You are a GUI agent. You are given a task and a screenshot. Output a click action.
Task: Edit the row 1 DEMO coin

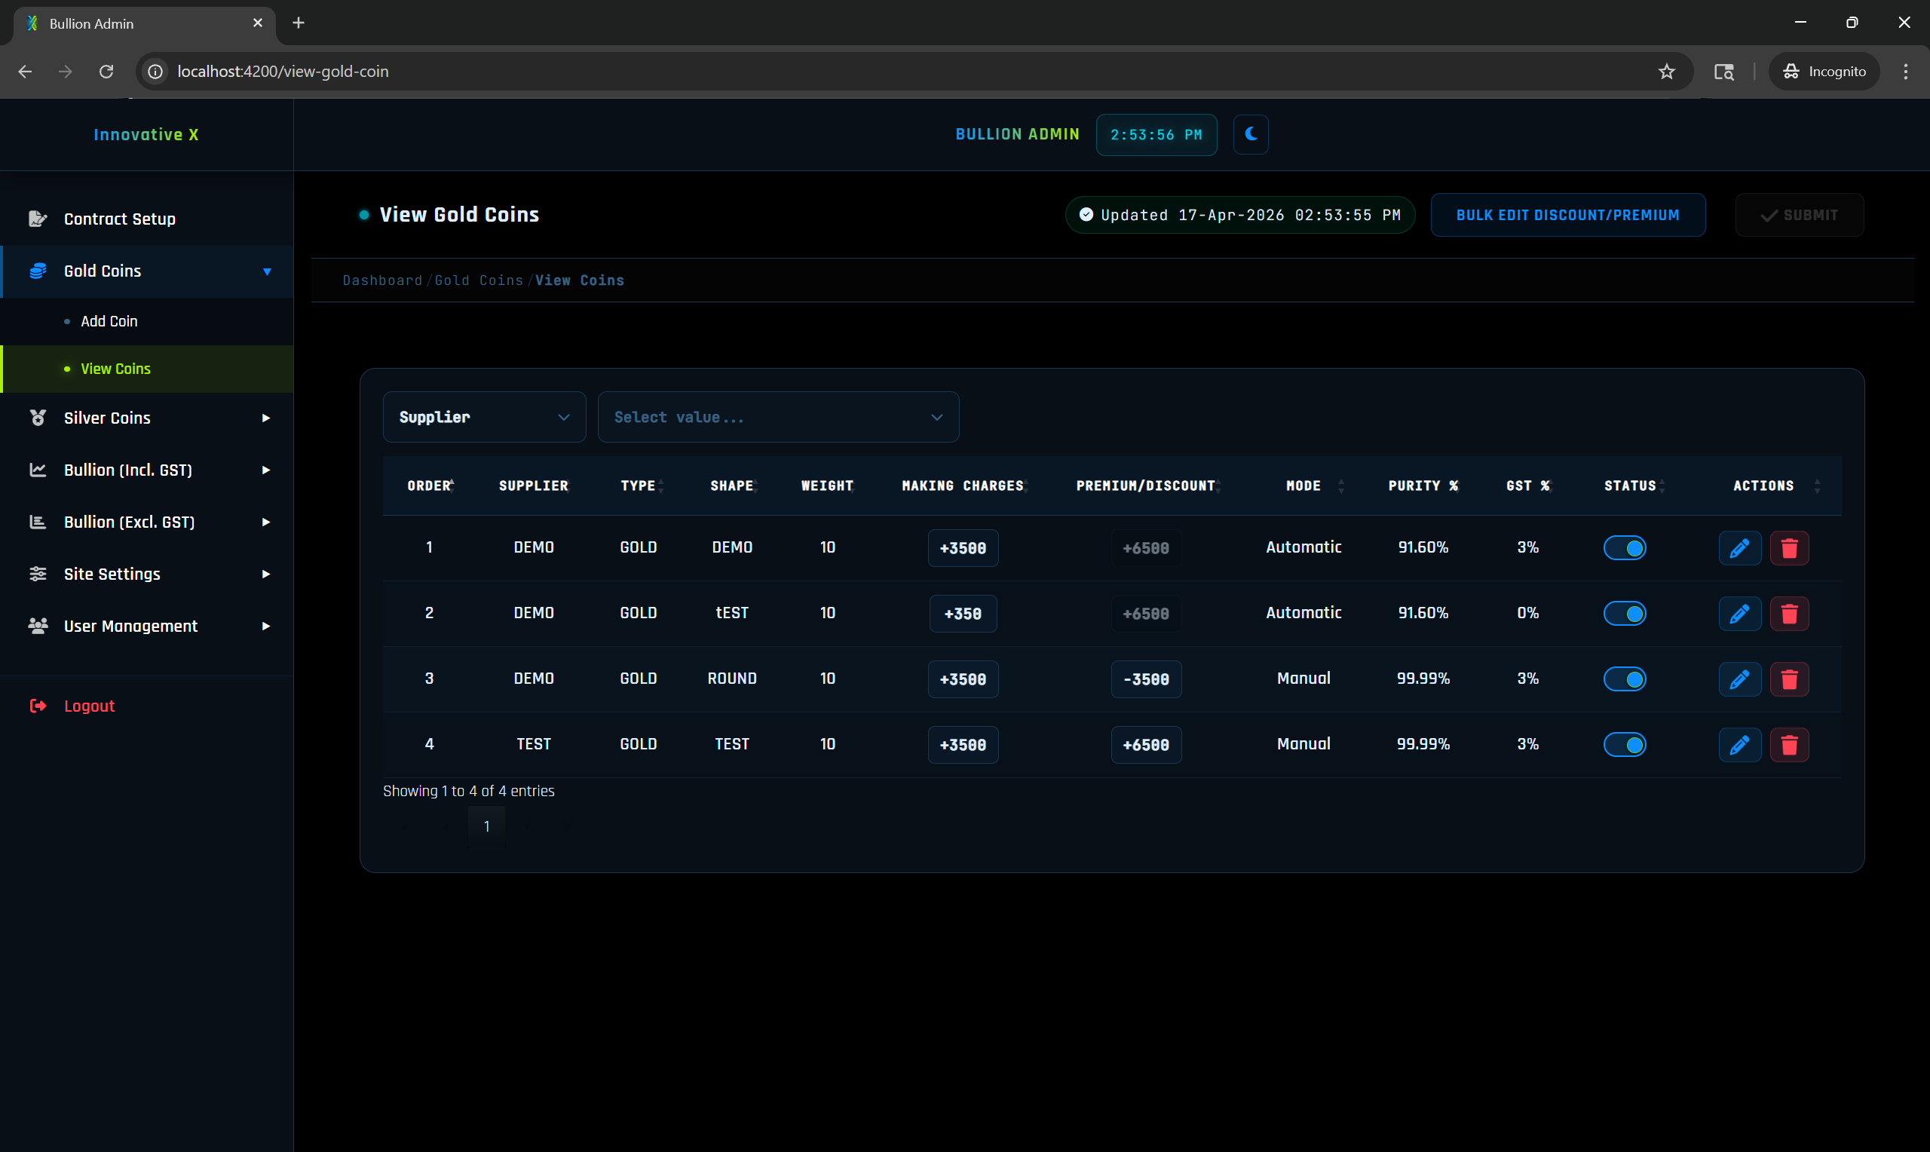coord(1739,548)
